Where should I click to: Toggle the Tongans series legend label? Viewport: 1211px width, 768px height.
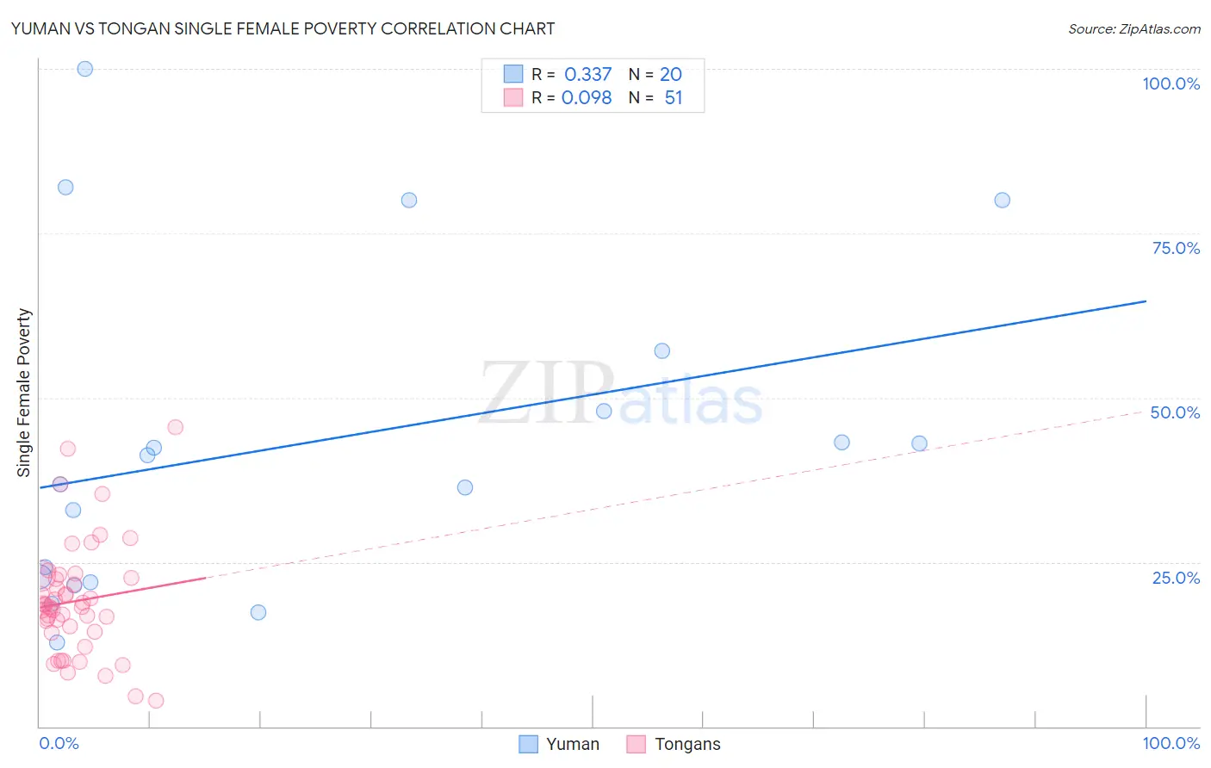(x=687, y=744)
